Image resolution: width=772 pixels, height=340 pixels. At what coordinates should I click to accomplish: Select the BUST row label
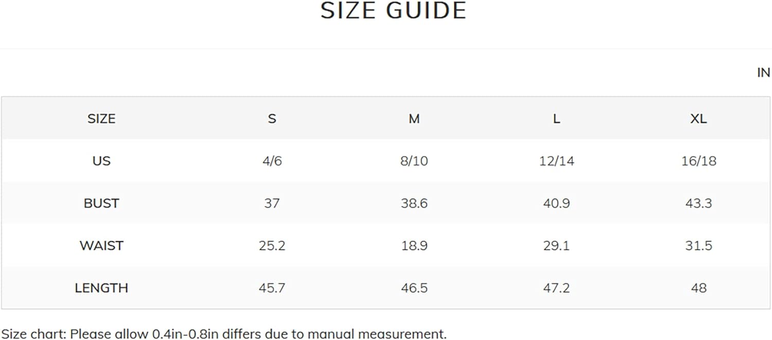point(101,203)
